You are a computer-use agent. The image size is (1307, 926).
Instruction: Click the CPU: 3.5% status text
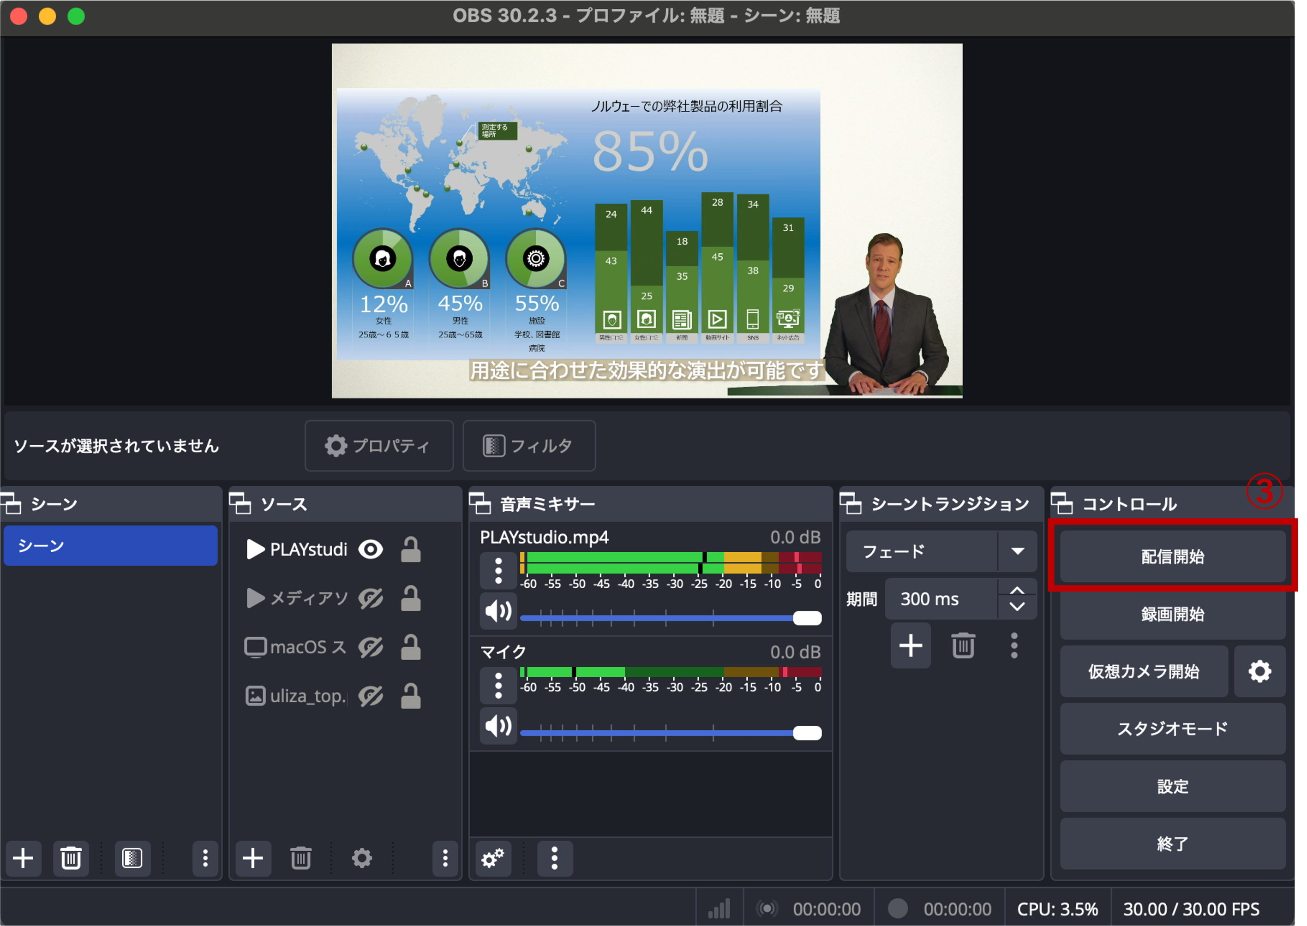[x=1058, y=908]
